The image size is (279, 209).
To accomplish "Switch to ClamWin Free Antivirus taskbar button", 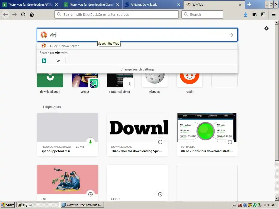I will coord(82,205).
